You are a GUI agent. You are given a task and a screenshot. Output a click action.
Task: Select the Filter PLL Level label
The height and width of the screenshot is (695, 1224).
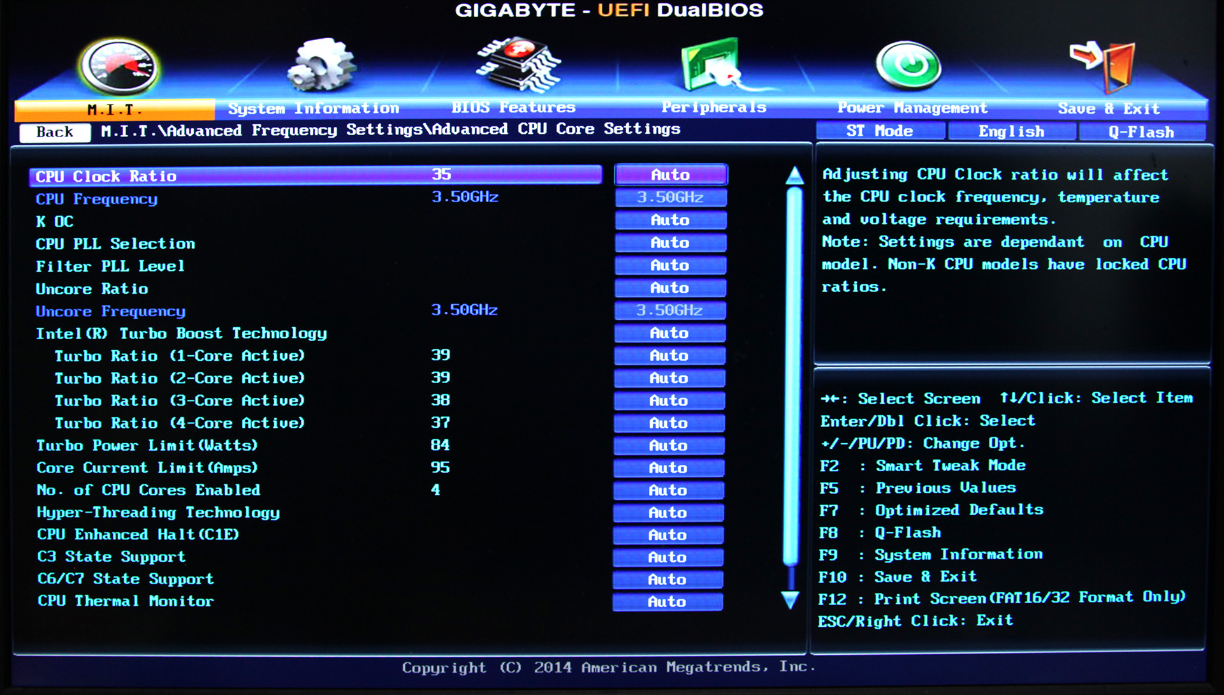(110, 266)
